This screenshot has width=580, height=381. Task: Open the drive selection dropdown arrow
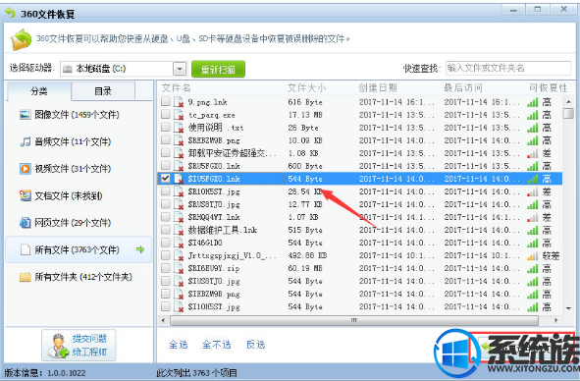[x=180, y=69]
